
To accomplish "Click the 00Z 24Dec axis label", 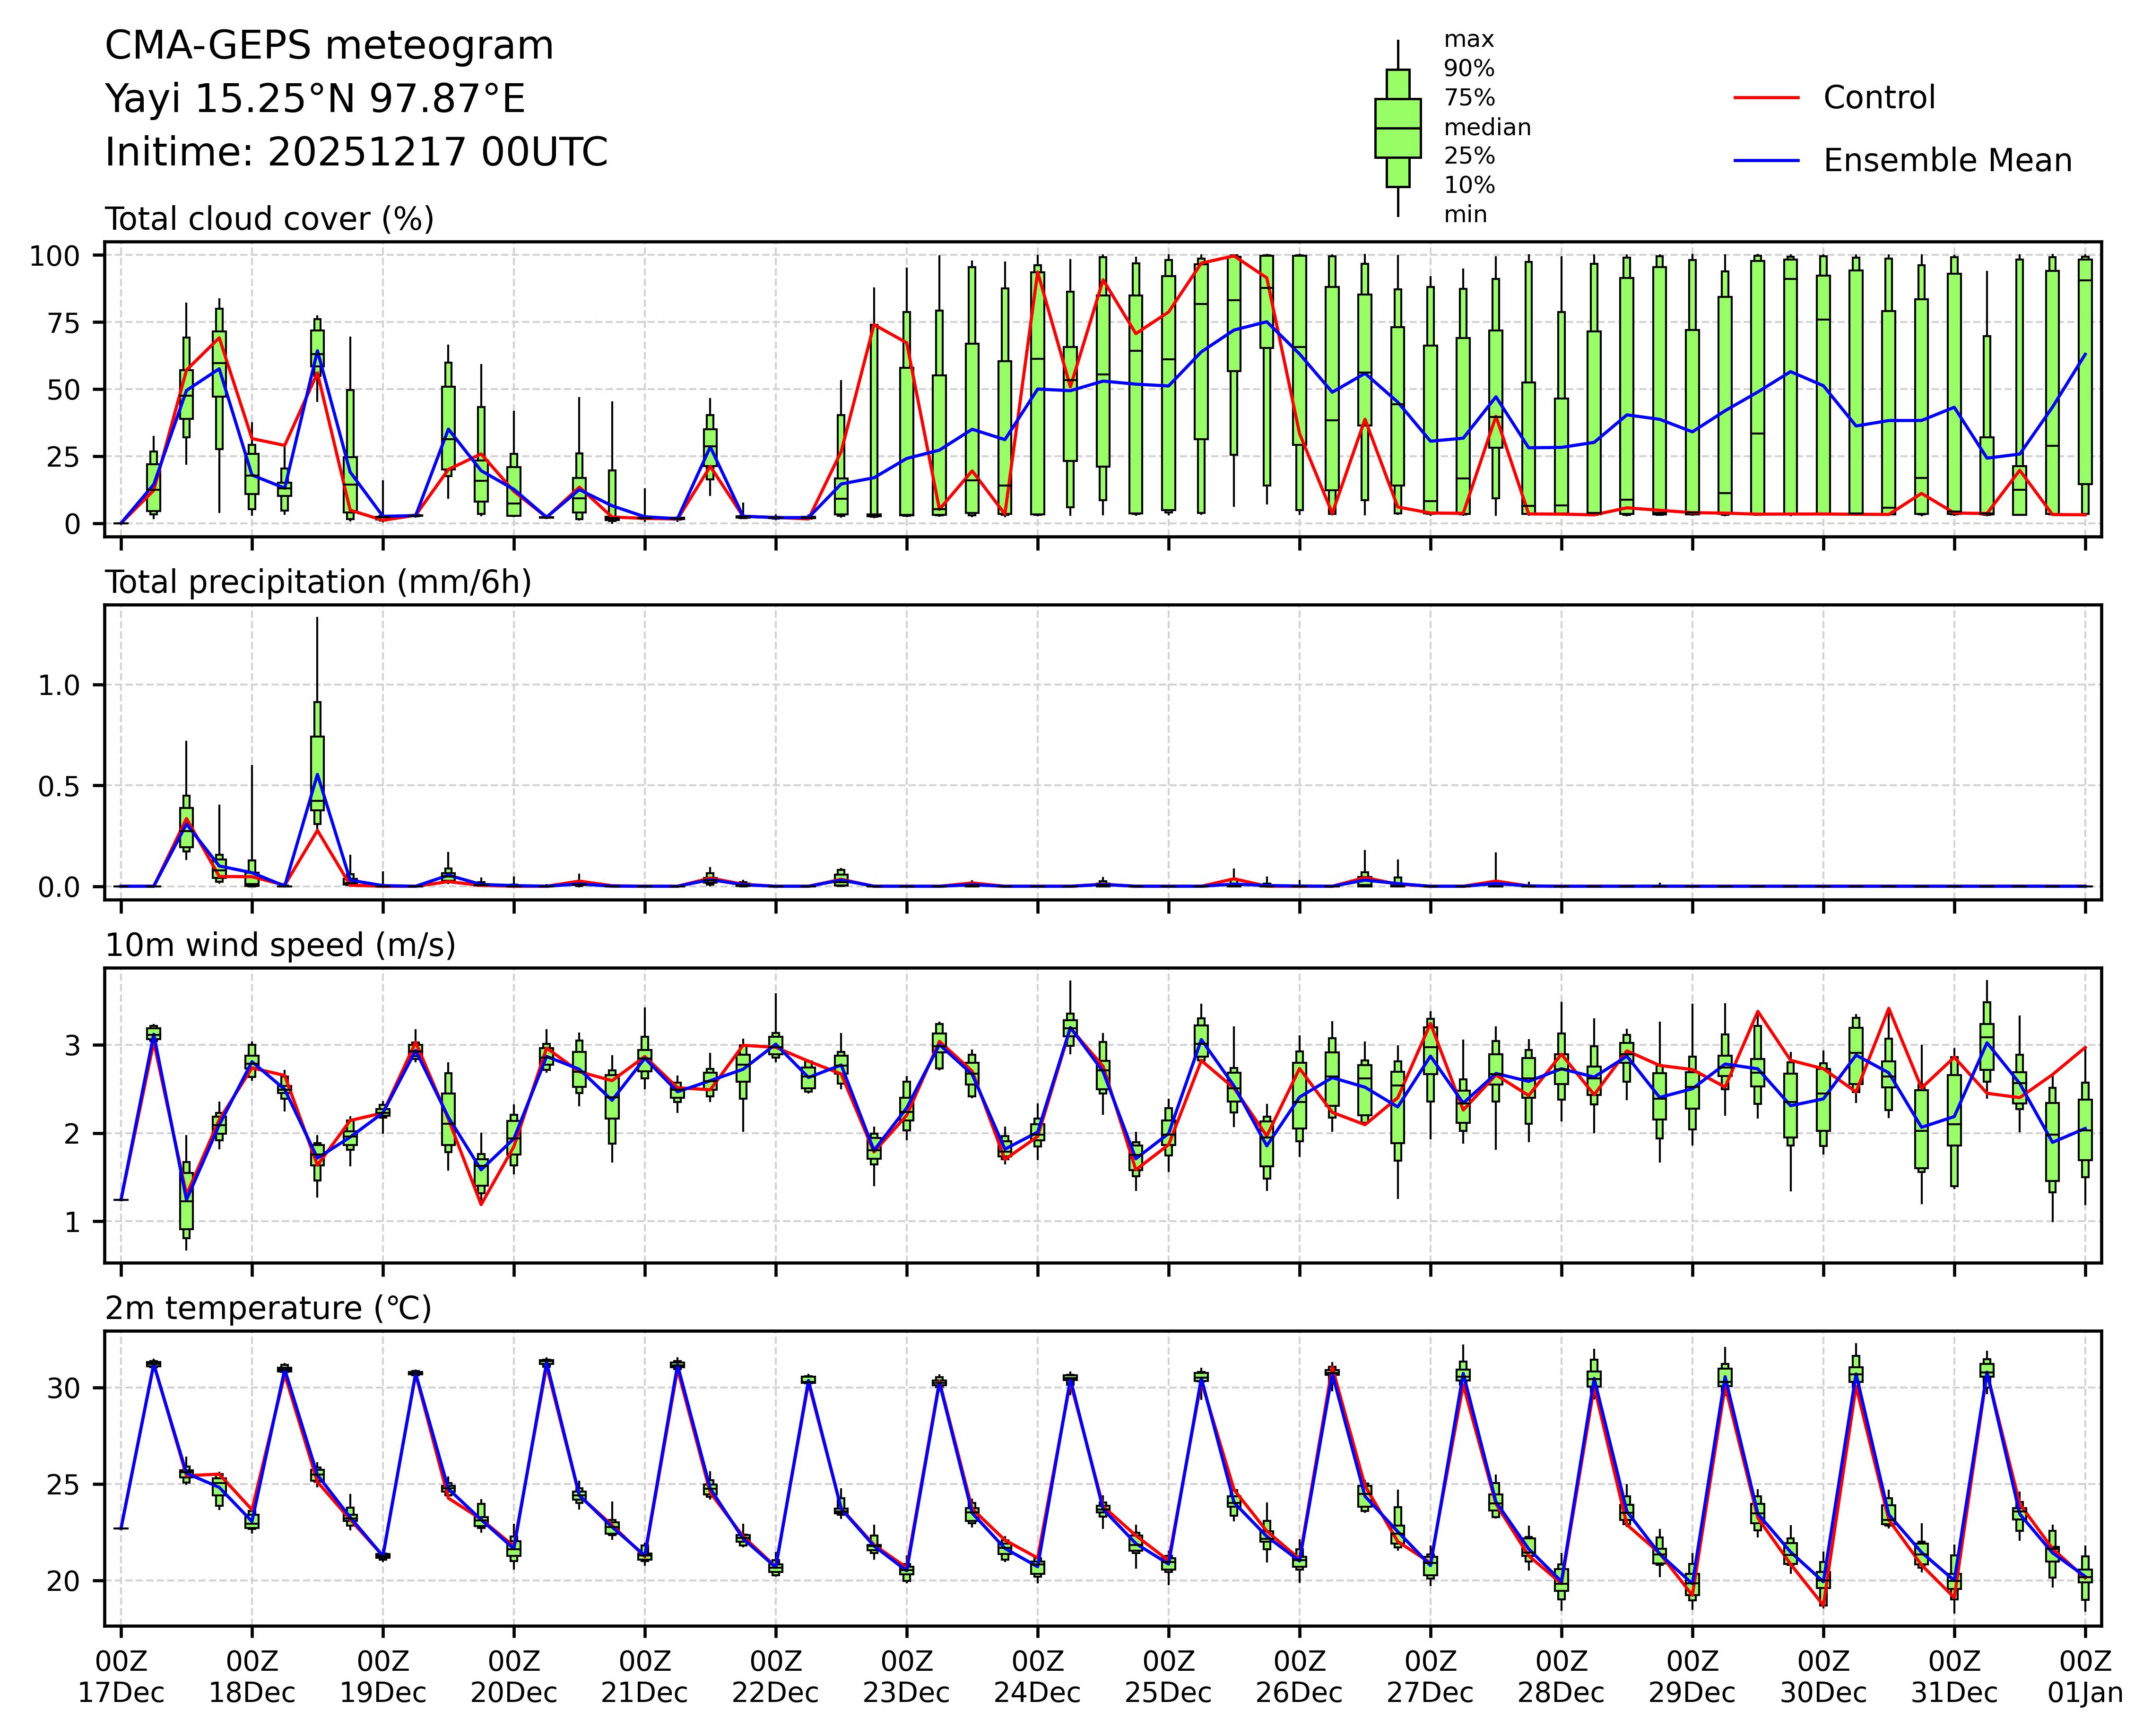I will [1037, 1677].
